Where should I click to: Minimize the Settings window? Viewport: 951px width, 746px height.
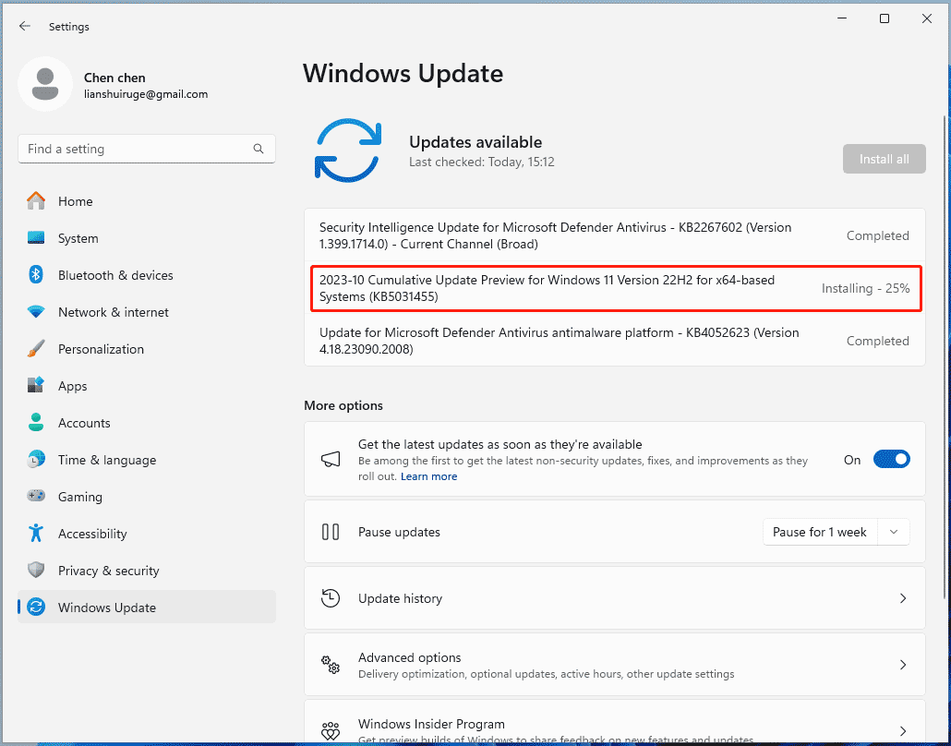[842, 18]
